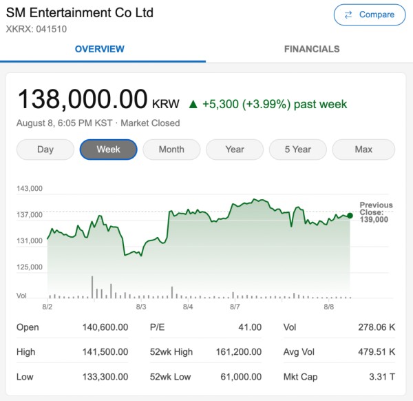This screenshot has width=413, height=401.
Task: Switch to the OVERVIEW tab
Action: [100, 50]
